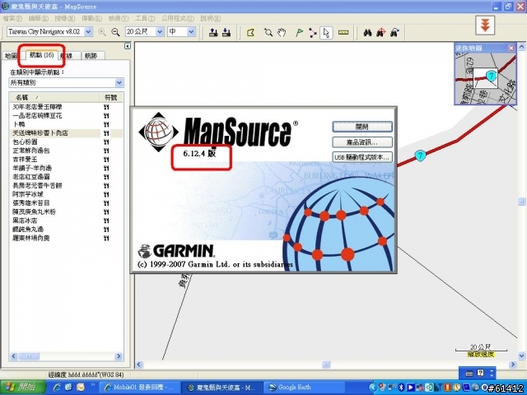This screenshot has height=395, width=527.
Task: Close the 迷你地圖 mini map panel
Action: (x=511, y=48)
